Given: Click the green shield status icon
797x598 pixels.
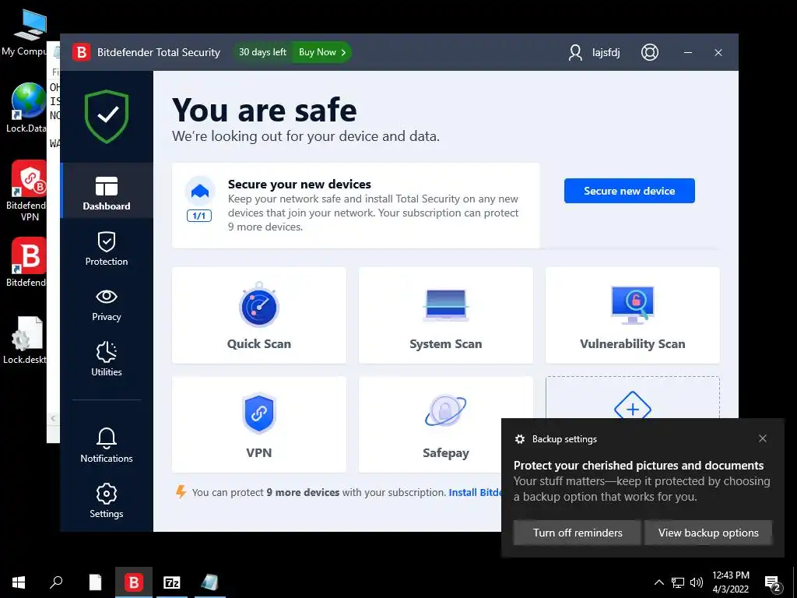Looking at the screenshot, I should [107, 117].
